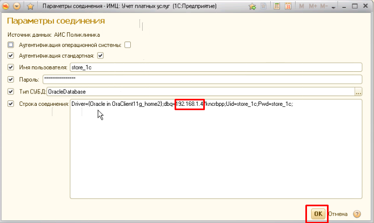374x223 pixels.
Task: Uncheck the 'Аутентификация стандартная' value checkbox
Action: [100, 56]
